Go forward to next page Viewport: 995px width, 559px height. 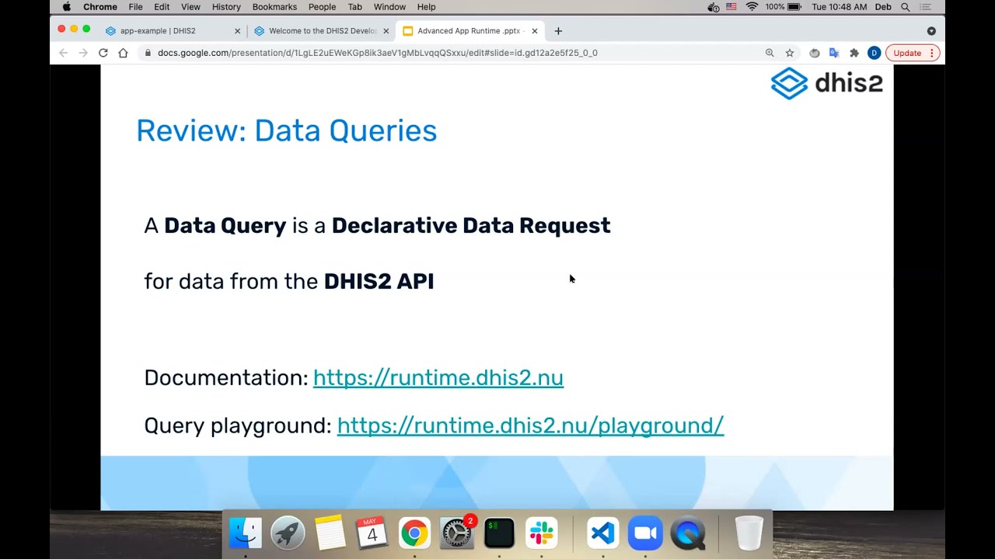click(83, 53)
